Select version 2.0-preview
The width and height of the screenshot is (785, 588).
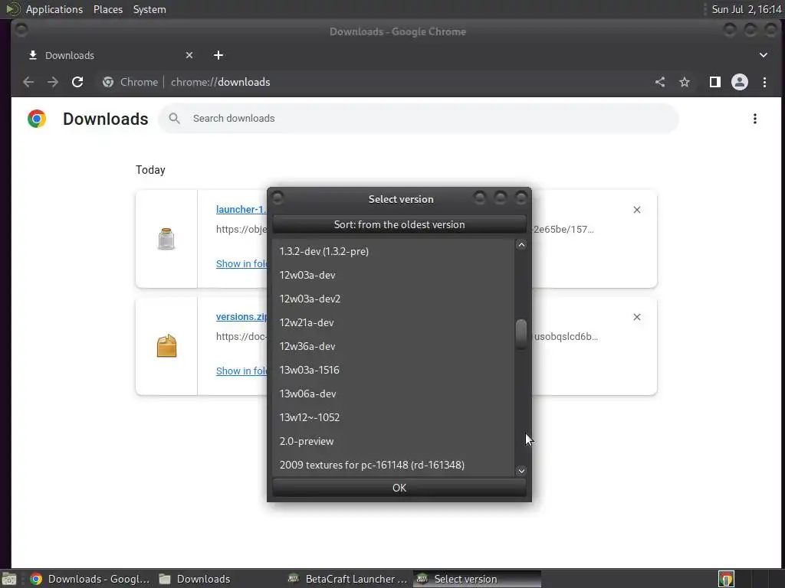(393, 441)
